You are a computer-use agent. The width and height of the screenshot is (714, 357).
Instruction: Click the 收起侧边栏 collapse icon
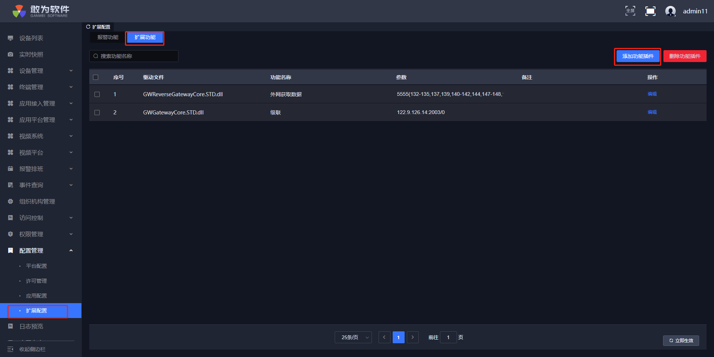pyautogui.click(x=10, y=349)
